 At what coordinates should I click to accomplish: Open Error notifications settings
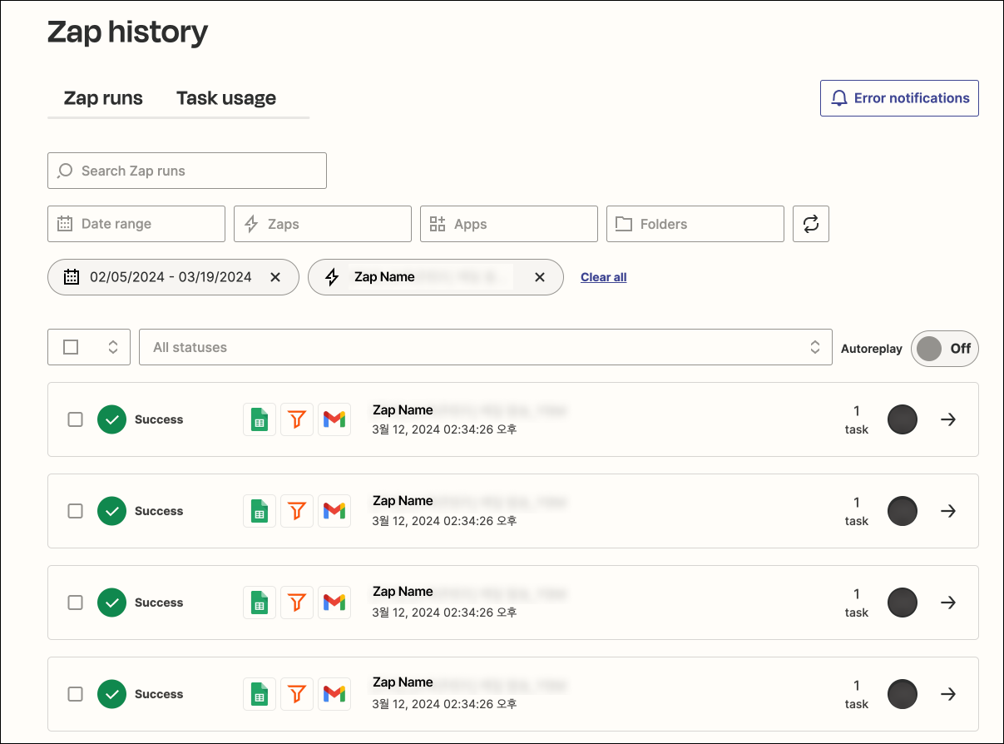pyautogui.click(x=899, y=98)
